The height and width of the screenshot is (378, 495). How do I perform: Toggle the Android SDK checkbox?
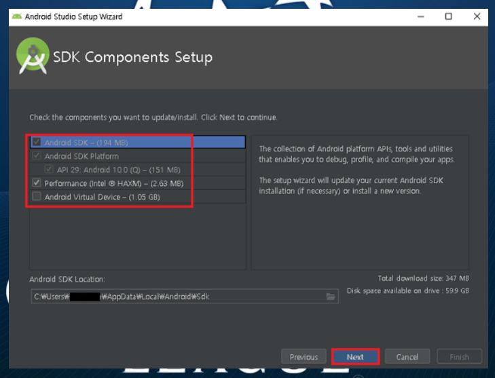pos(37,142)
